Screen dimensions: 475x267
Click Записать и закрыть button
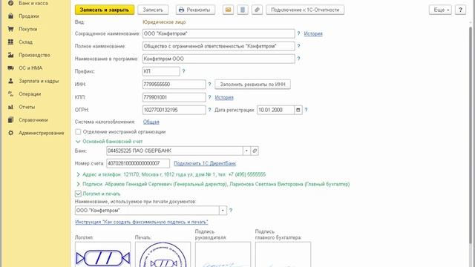click(x=105, y=10)
